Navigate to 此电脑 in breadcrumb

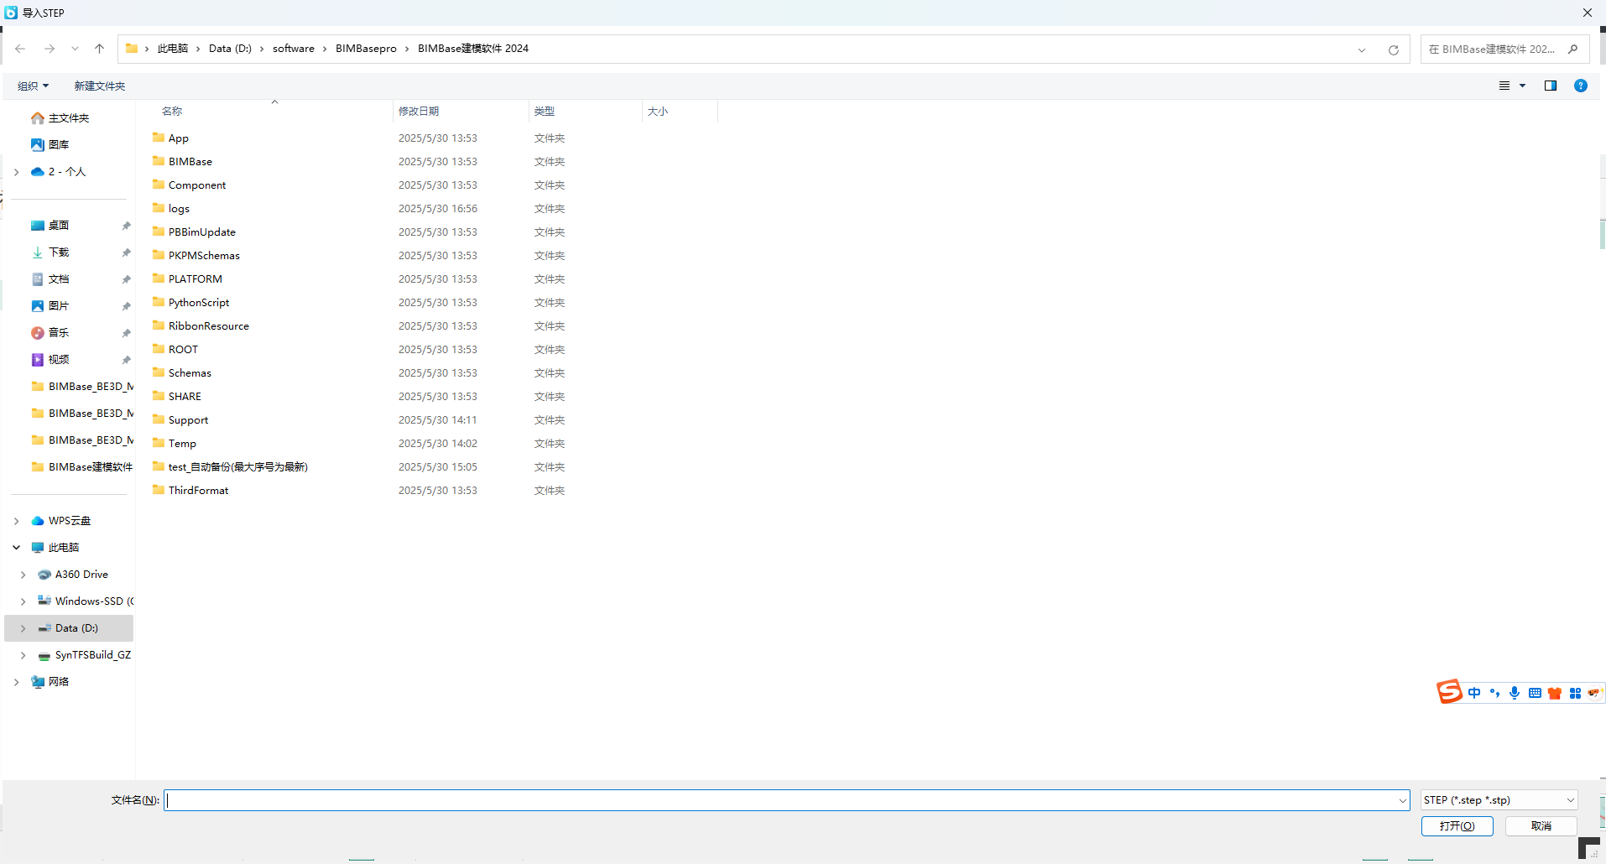(173, 49)
